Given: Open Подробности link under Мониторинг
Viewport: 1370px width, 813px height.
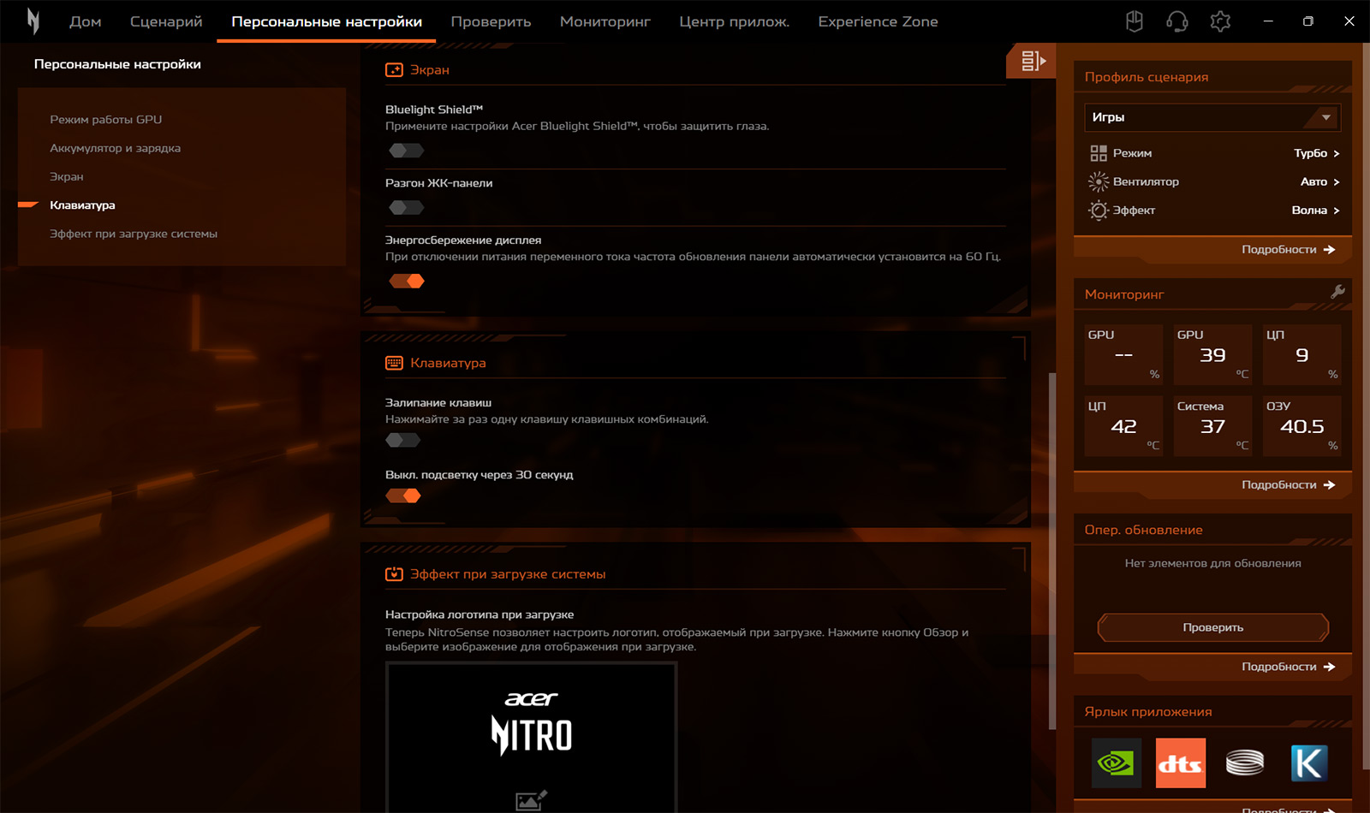Looking at the screenshot, I should [x=1288, y=484].
